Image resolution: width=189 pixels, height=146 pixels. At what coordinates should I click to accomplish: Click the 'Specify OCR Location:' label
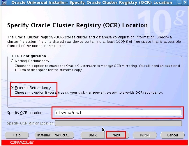[x=25, y=113]
